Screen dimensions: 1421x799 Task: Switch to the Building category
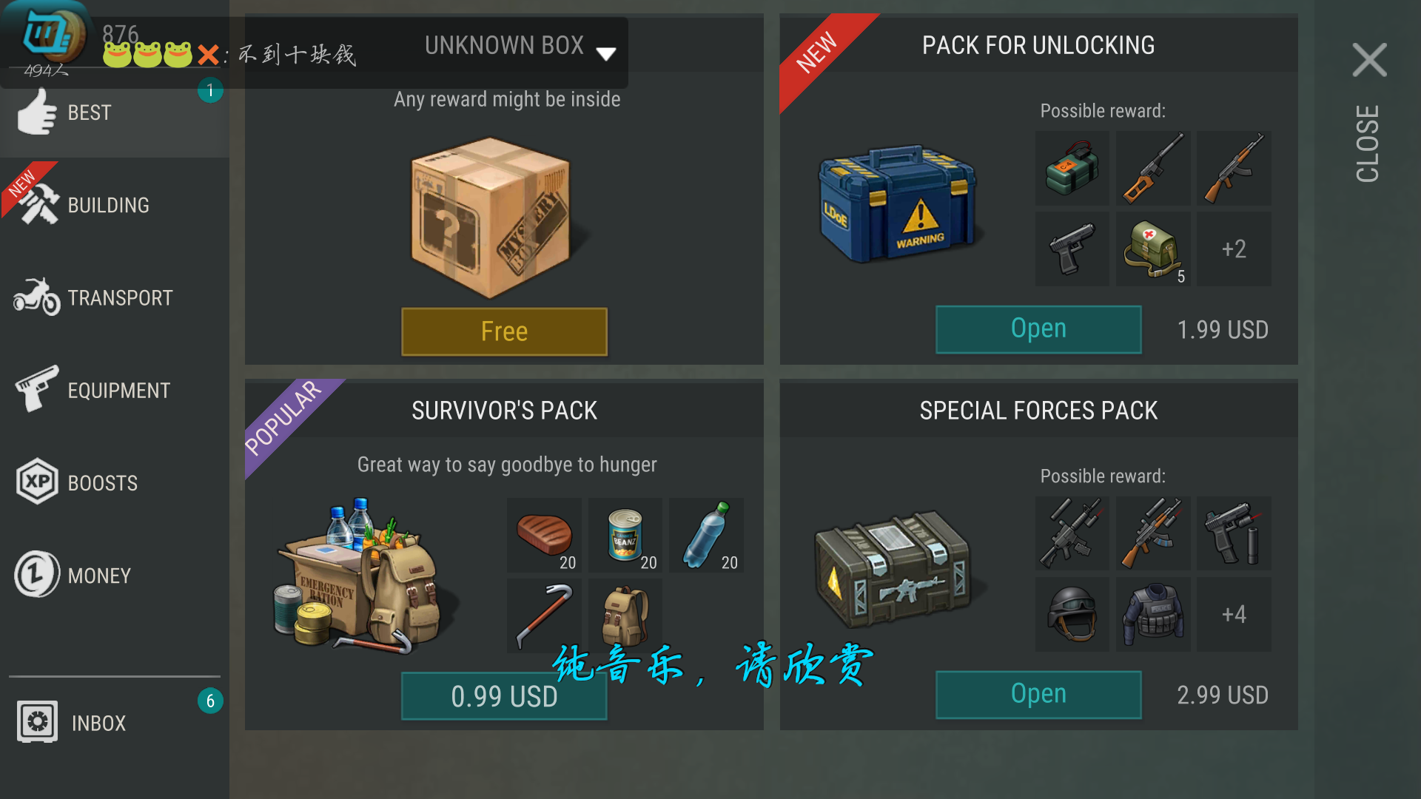pos(115,205)
